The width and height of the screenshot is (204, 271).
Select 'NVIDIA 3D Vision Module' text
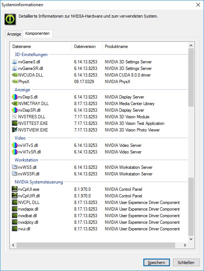pyautogui.click(x=127, y=117)
